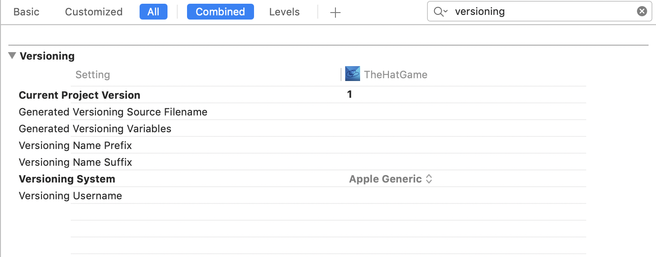Click the plus add setting button
This screenshot has height=257, width=656.
(335, 13)
